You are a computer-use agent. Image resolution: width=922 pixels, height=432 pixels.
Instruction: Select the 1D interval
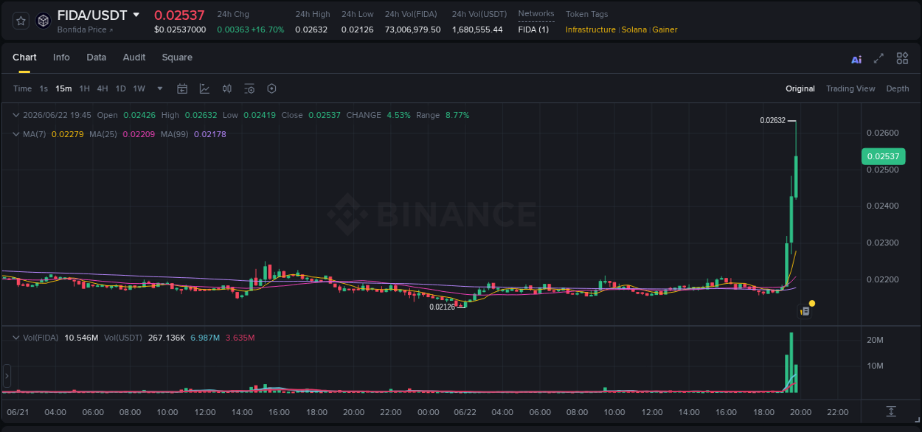tap(120, 88)
